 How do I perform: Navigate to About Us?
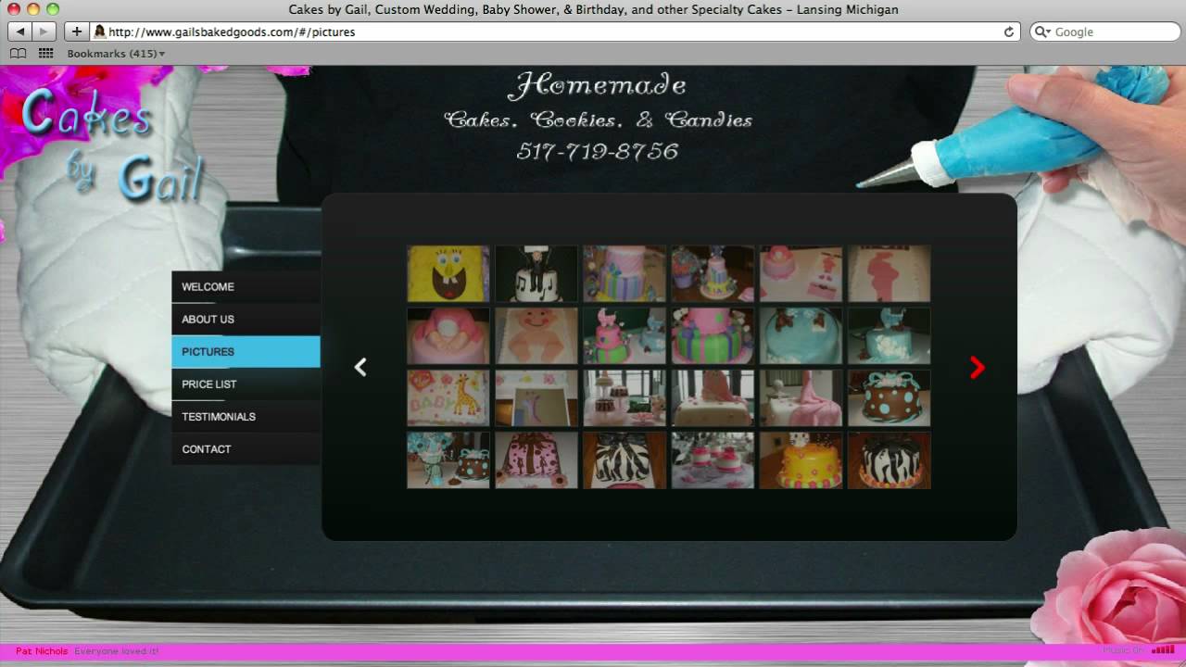(x=246, y=320)
